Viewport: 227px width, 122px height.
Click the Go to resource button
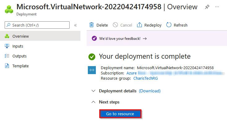pos(120,114)
